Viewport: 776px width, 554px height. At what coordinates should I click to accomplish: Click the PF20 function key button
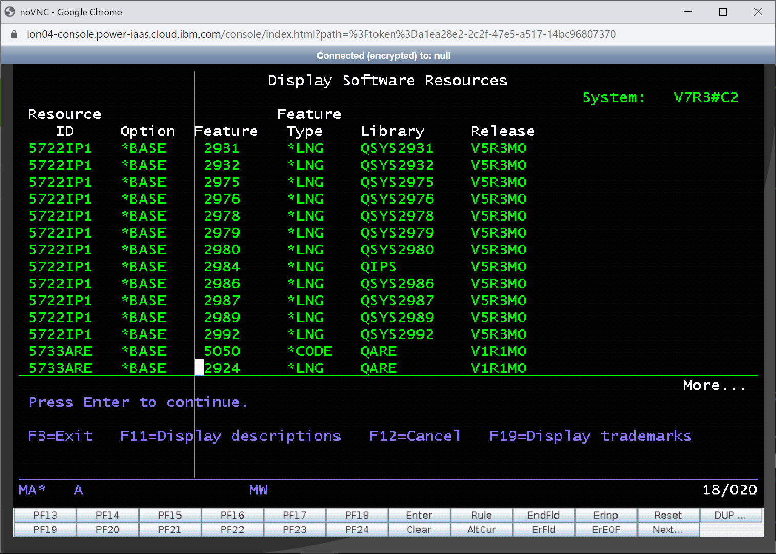108,530
